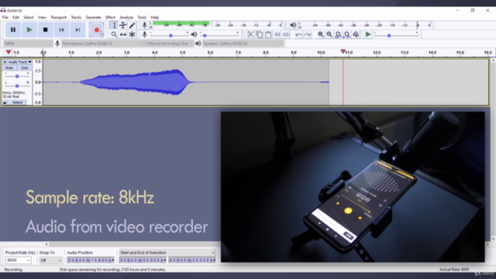Image resolution: width=496 pixels, height=279 pixels.
Task: Click timeline ruler at 5.0 seconds
Action: coord(183,53)
